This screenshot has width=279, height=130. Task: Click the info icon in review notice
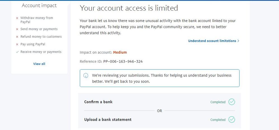pos(86,76)
